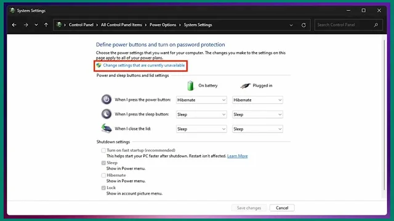Open recent locations chevron beside forward arrow

(x=36, y=25)
